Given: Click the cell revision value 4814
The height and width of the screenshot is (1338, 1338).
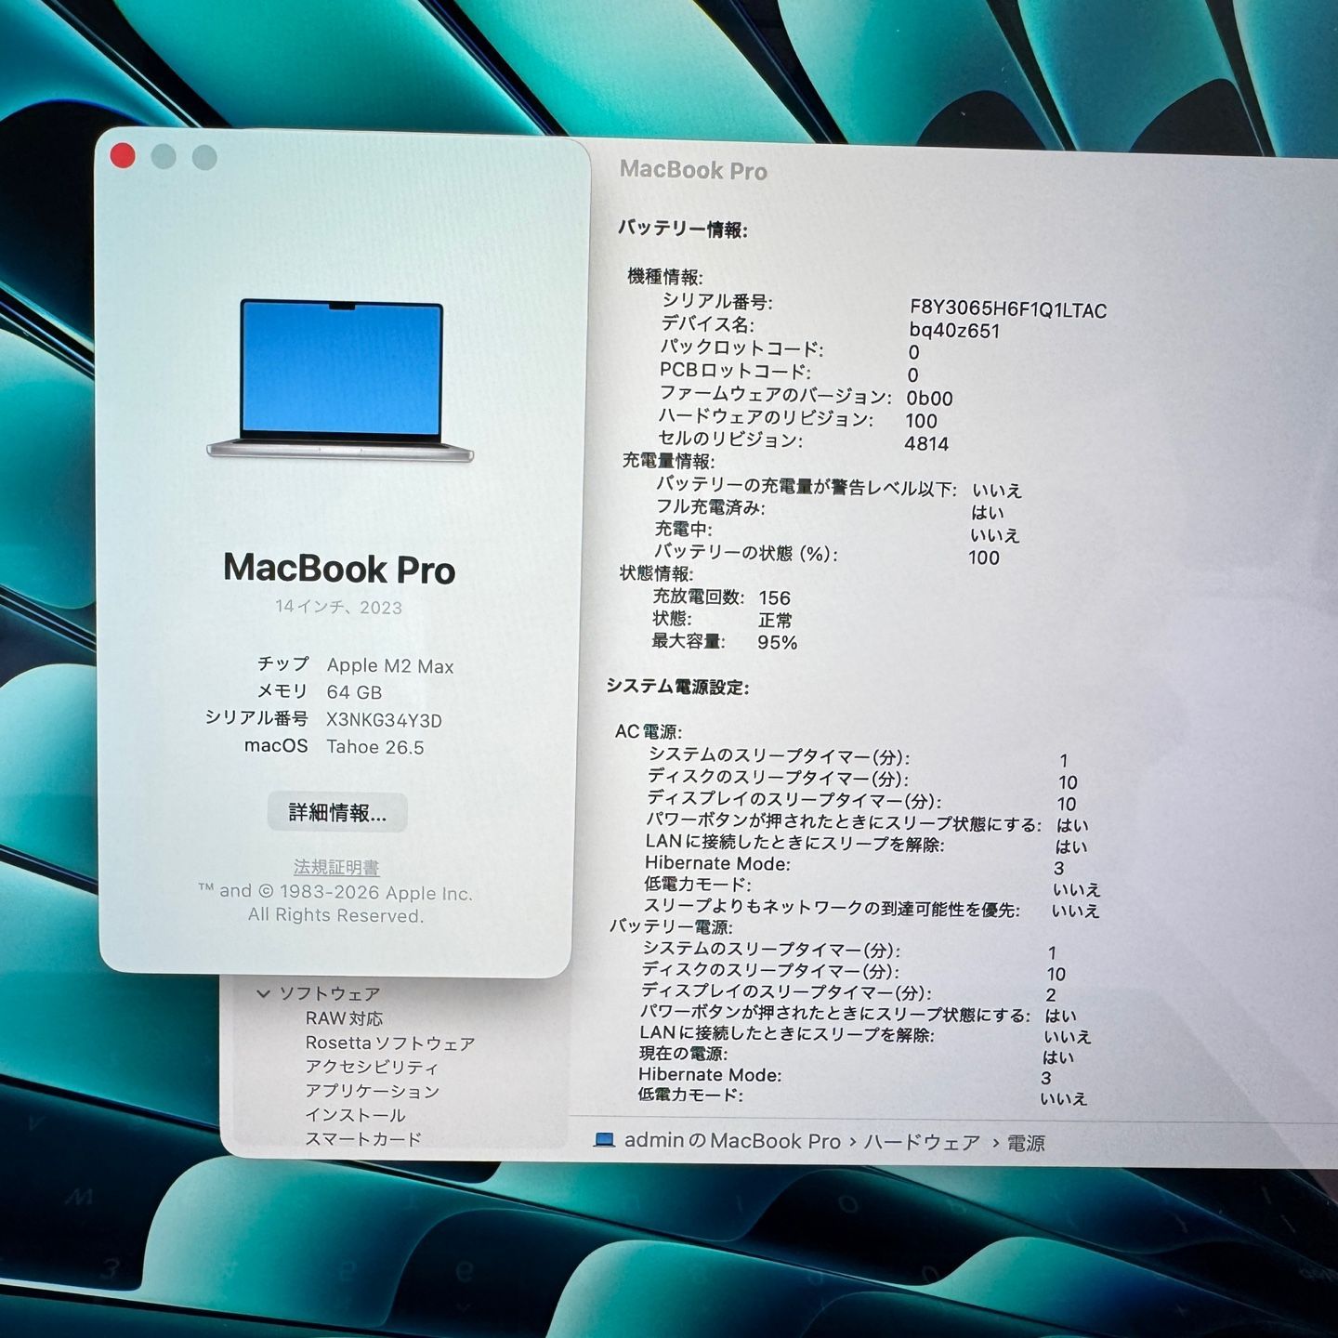Looking at the screenshot, I should (926, 444).
